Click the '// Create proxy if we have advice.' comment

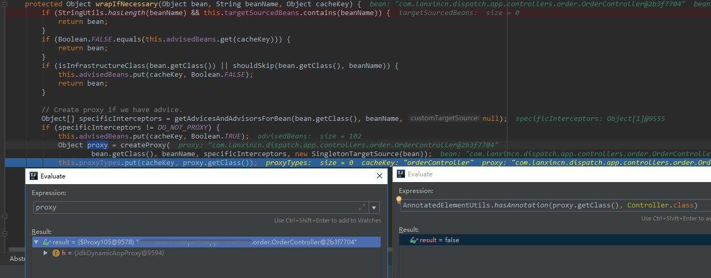click(x=112, y=110)
